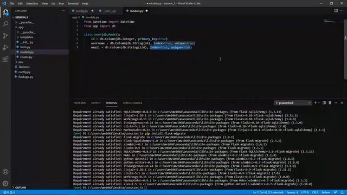Open Explorer more actions ellipsis
The image size is (347, 195).
point(63,11)
